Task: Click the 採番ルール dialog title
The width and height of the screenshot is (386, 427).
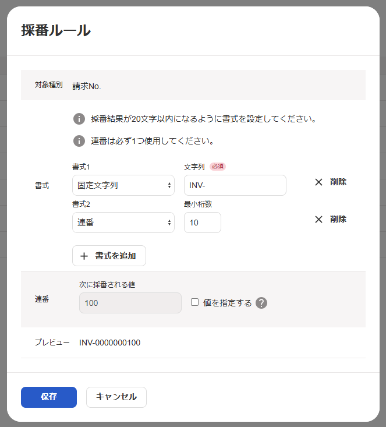Action: 56,30
